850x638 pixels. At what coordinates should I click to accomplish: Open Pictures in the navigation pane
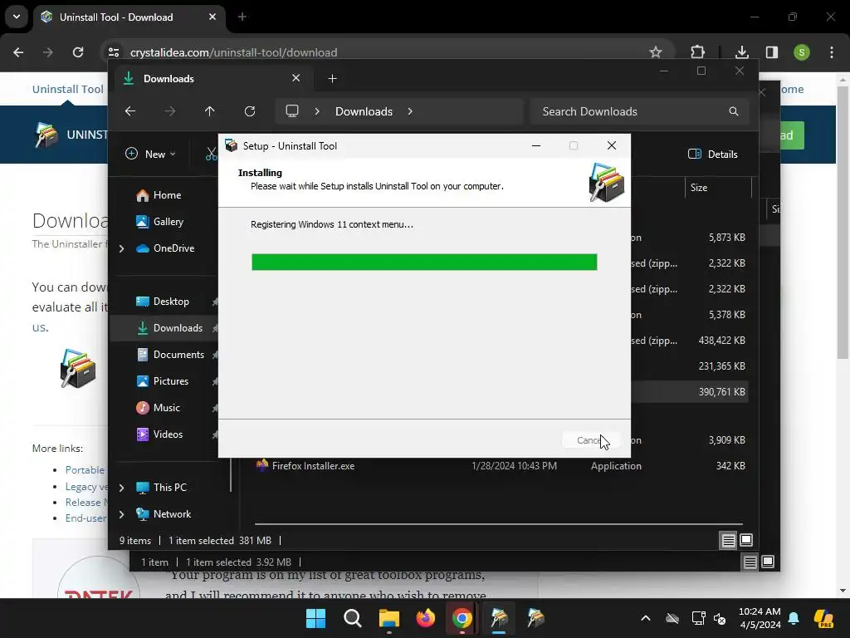click(163, 380)
